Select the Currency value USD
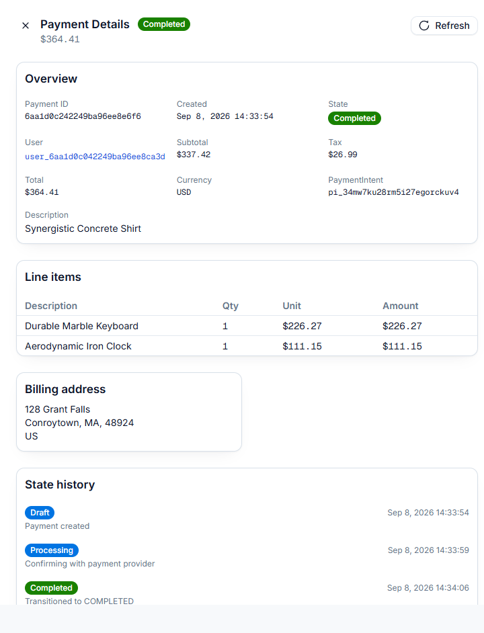484x633 pixels. pos(184,192)
